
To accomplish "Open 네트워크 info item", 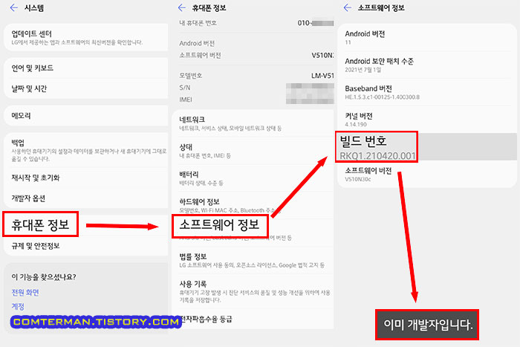I will (x=253, y=123).
